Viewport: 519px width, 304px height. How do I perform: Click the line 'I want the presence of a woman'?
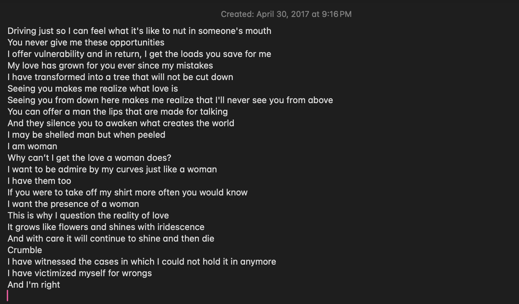point(73,204)
